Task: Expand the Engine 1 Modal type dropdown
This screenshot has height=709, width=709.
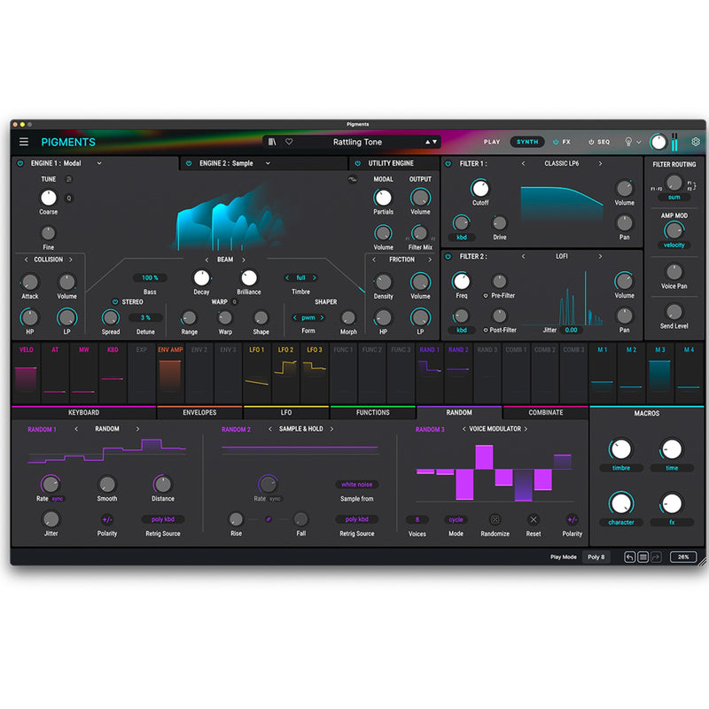Action: tap(98, 163)
